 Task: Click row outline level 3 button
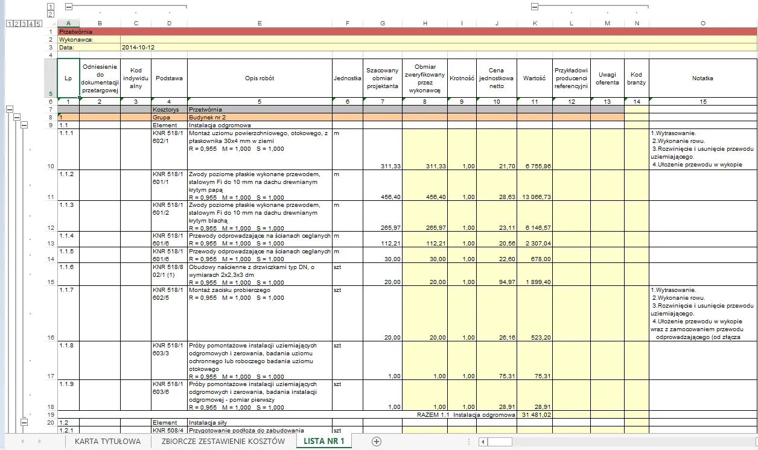pos(23,24)
